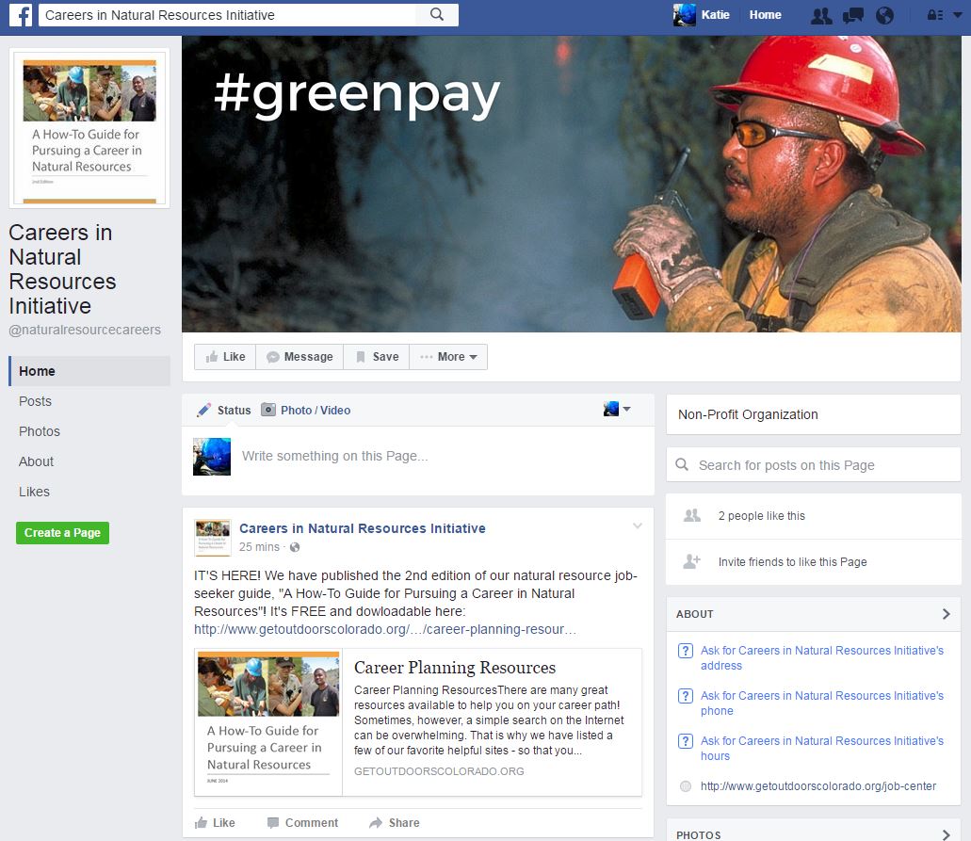The width and height of the screenshot is (971, 841).
Task: Switch to the Photos section in the sidebar
Action: (x=39, y=431)
